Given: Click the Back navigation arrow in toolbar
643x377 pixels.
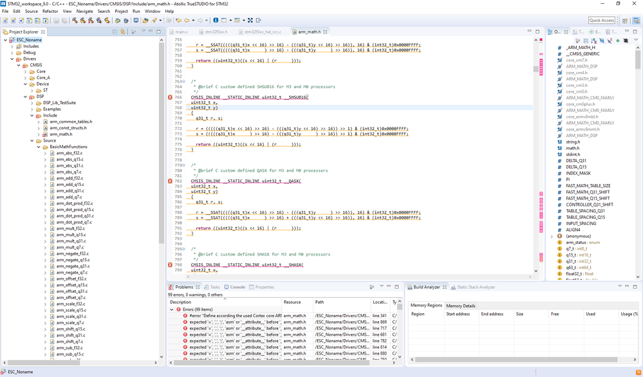Looking at the screenshot, I should click(x=187, y=20).
